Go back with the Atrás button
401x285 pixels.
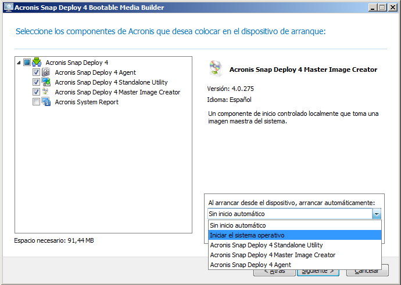point(274,272)
